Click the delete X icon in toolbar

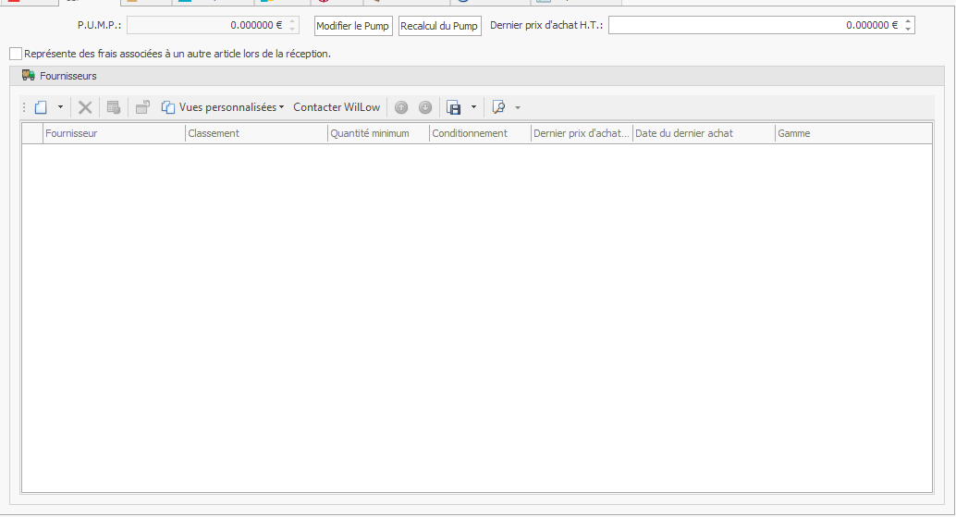(x=85, y=107)
